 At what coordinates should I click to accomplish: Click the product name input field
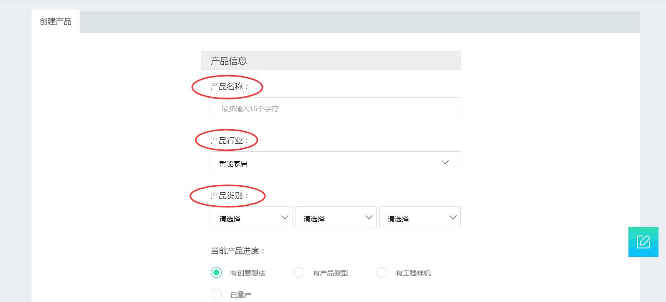(336, 108)
